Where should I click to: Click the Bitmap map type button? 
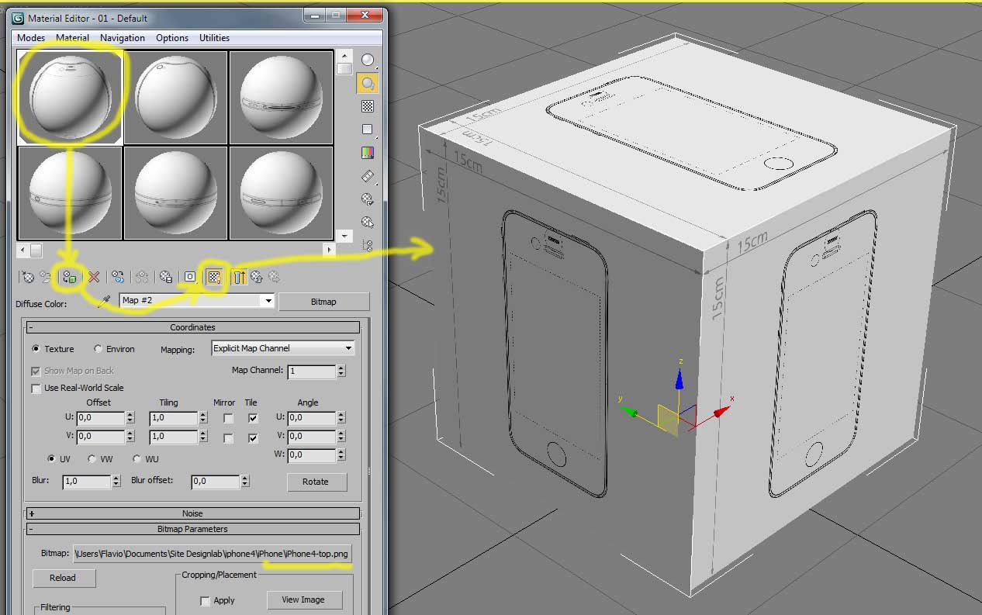click(x=323, y=302)
